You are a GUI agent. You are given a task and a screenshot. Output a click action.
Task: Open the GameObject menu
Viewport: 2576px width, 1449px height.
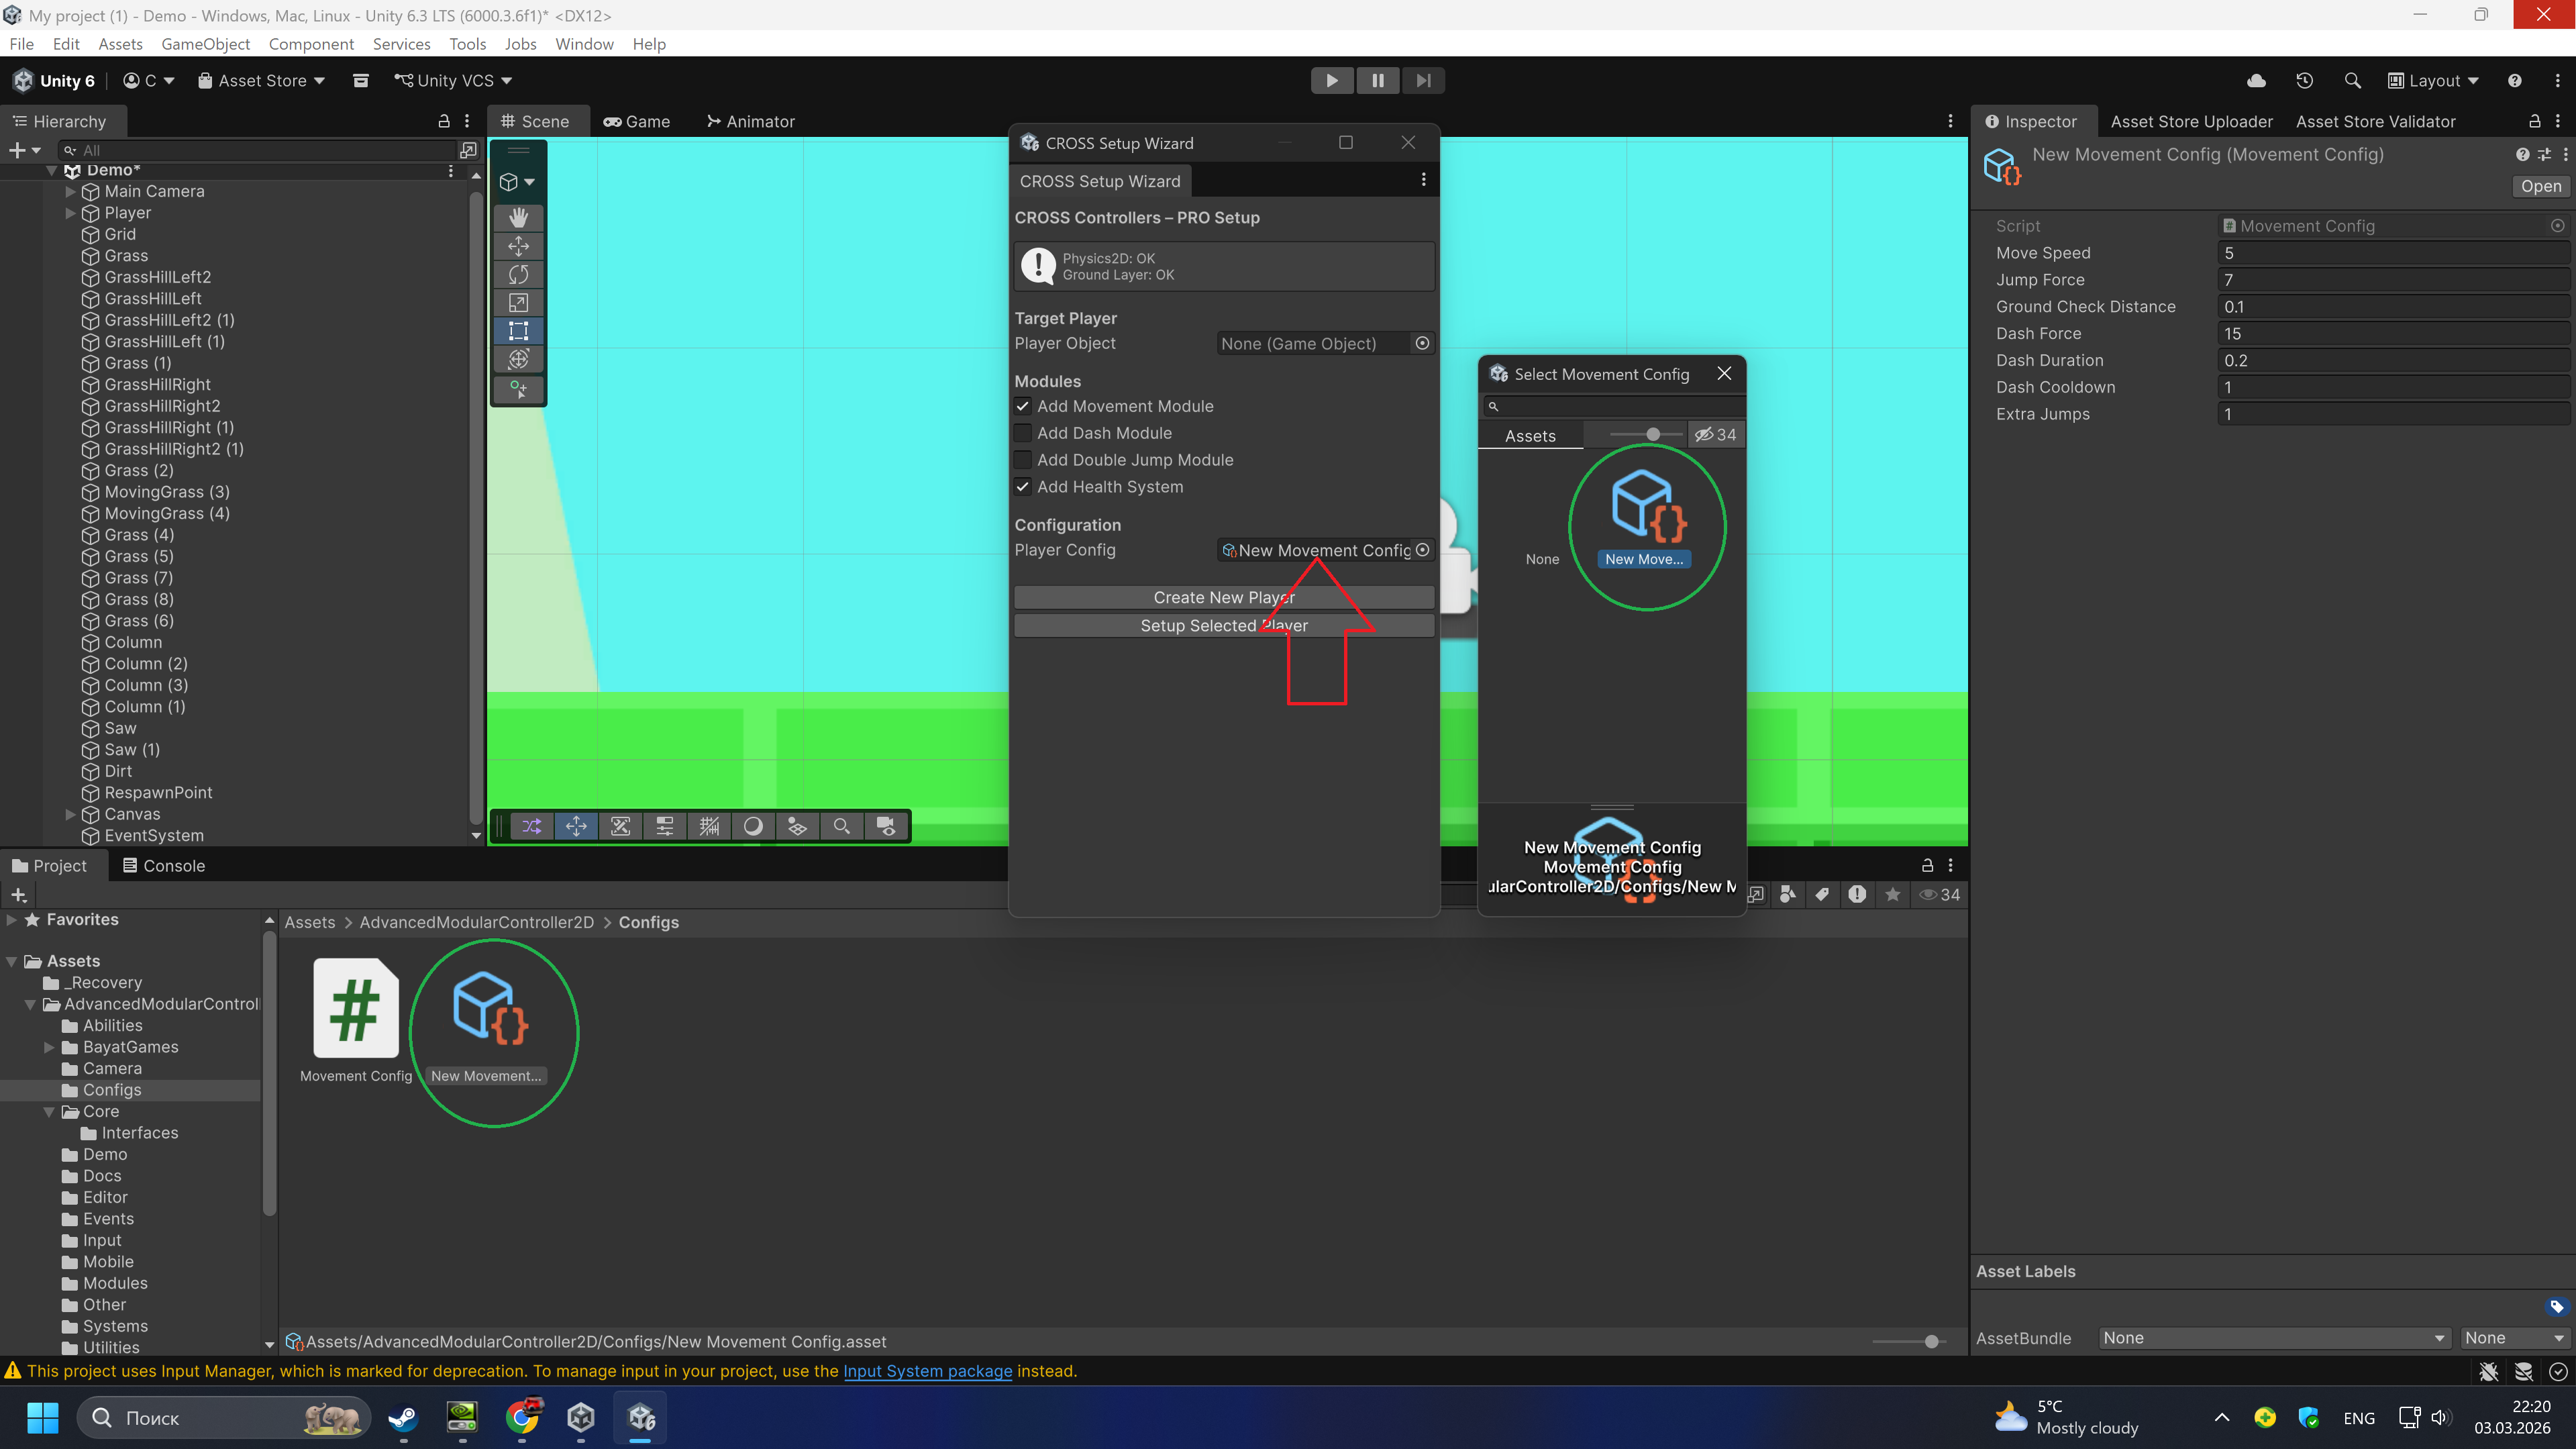point(205,44)
